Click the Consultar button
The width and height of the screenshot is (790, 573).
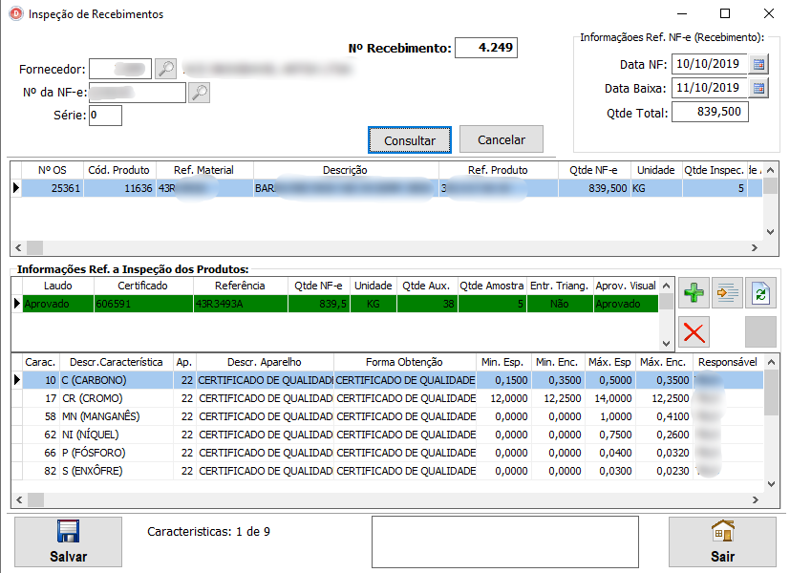click(410, 139)
